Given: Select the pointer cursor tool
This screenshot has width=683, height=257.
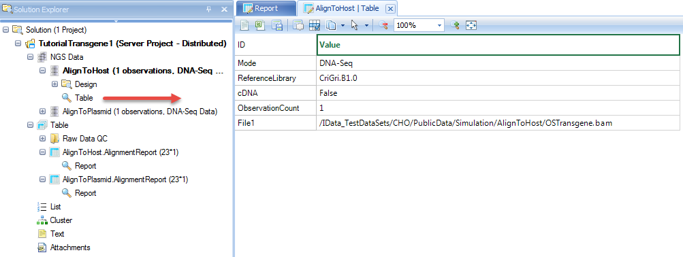Looking at the screenshot, I should (355, 25).
